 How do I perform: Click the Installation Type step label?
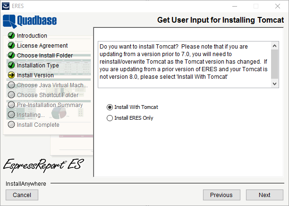[38, 66]
